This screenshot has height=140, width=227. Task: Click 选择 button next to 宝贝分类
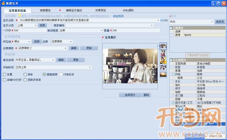pos(42,25)
